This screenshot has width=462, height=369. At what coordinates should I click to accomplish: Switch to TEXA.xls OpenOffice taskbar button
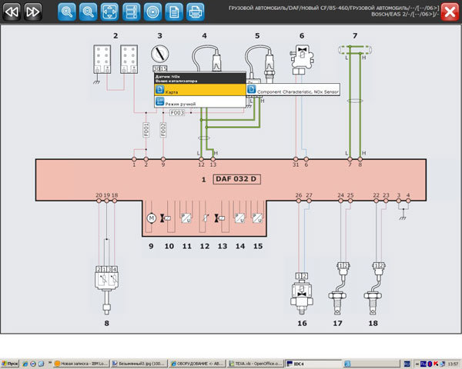[x=256, y=364]
